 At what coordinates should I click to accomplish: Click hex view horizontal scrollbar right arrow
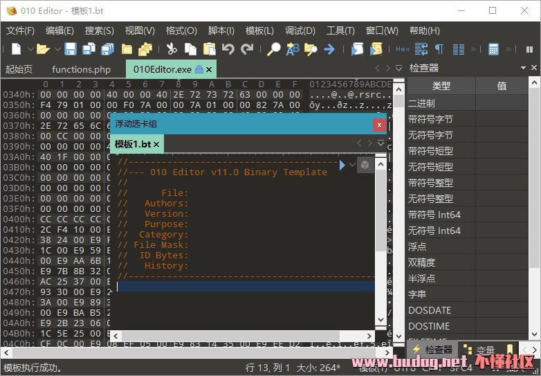click(387, 352)
